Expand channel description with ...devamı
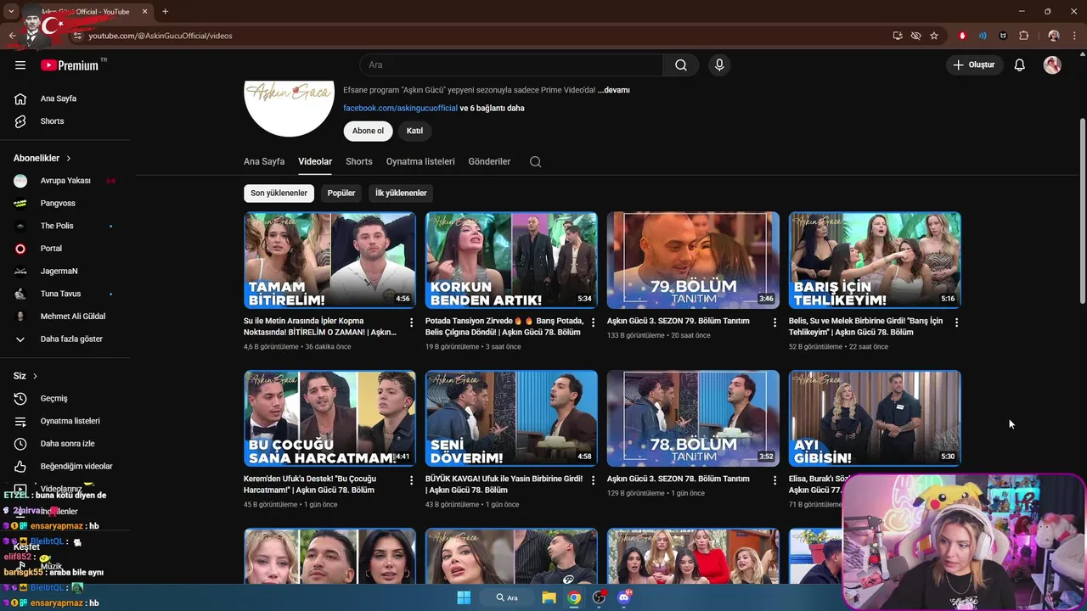 614,90
